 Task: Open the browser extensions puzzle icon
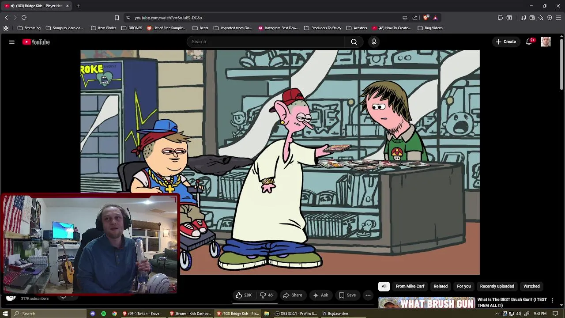[x=500, y=18]
